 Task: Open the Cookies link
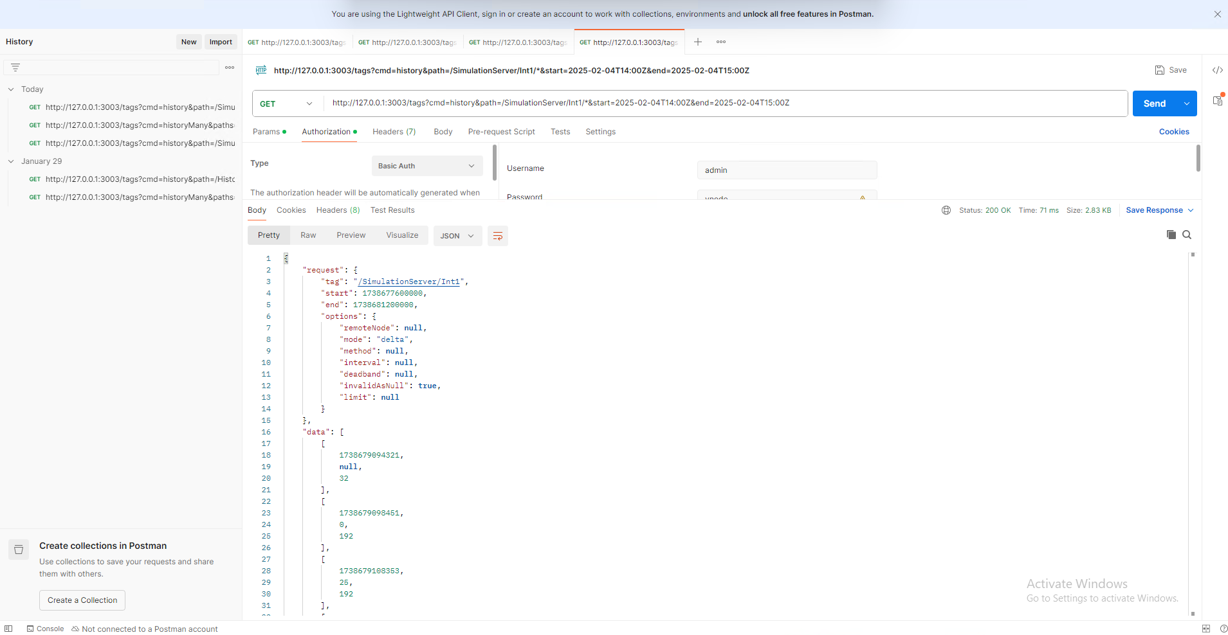[1174, 132]
